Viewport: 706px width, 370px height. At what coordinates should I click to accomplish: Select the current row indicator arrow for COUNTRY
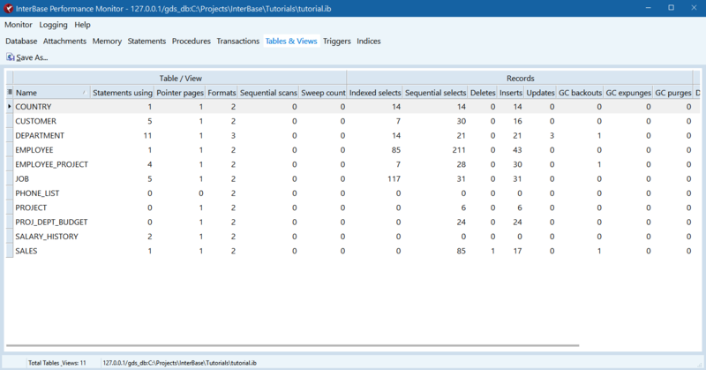(10, 107)
